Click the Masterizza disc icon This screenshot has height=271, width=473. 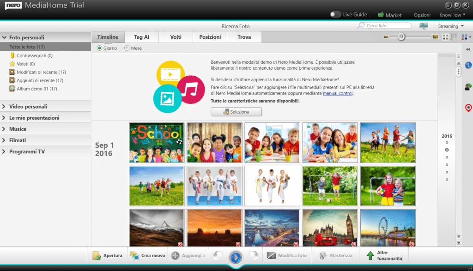[x=323, y=256]
